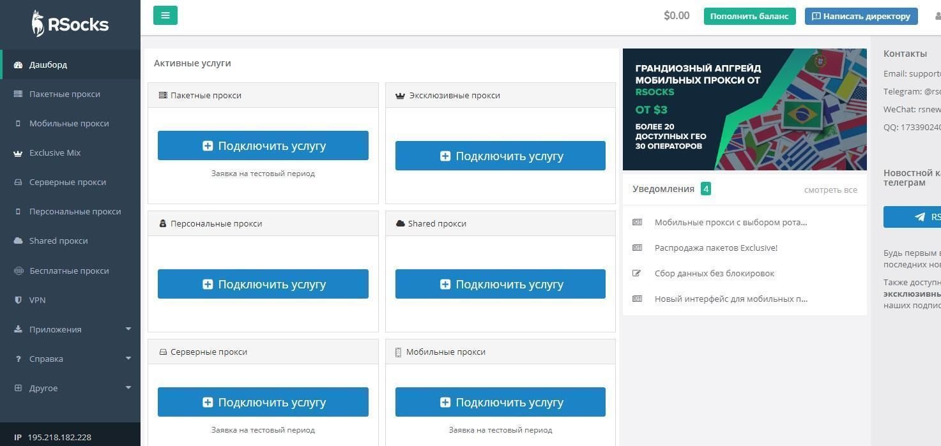Click the Пакетные прокси sidebar icon
Screen dimensions: 941x446
18,94
